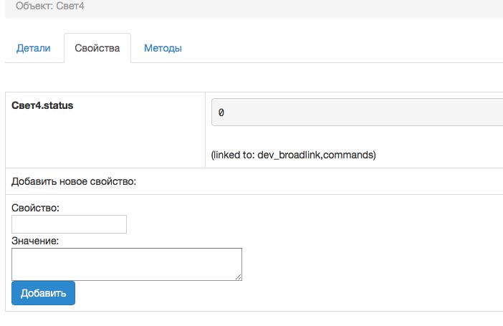Select the Свойства tab

tap(97, 49)
